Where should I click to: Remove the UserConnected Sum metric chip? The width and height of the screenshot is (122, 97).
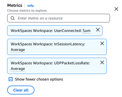pos(98,30)
